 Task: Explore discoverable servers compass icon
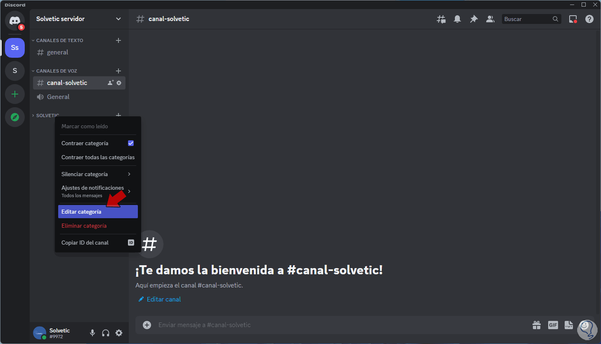pyautogui.click(x=15, y=117)
